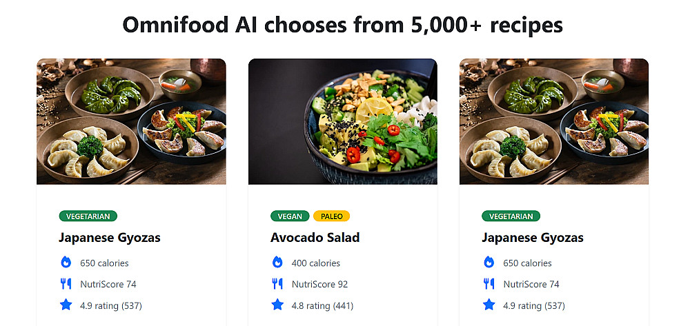Click the utensils icon in the third card
This screenshot has width=690, height=326.
click(x=489, y=284)
